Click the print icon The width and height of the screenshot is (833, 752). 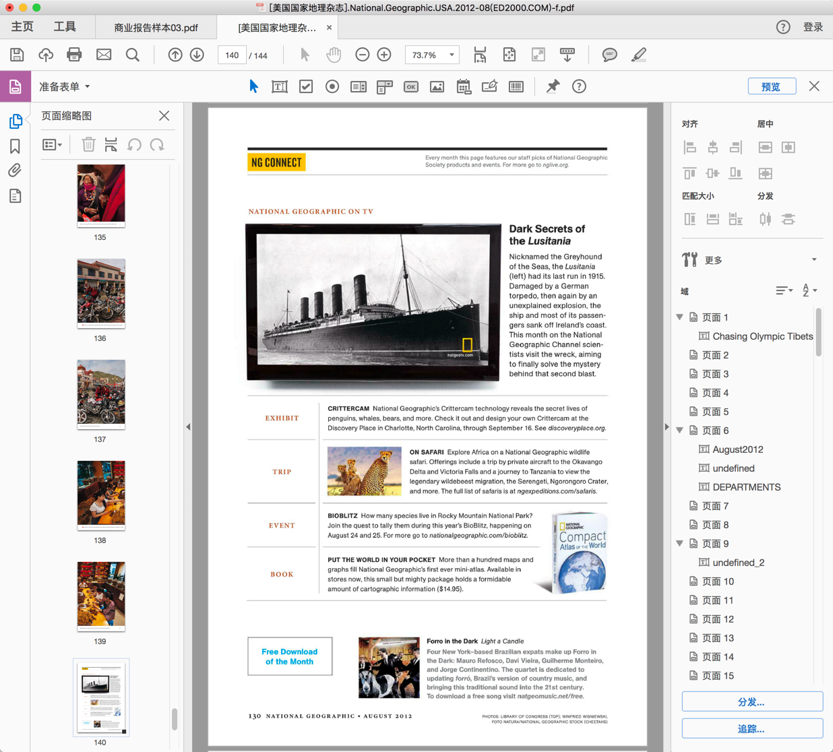pos(74,55)
